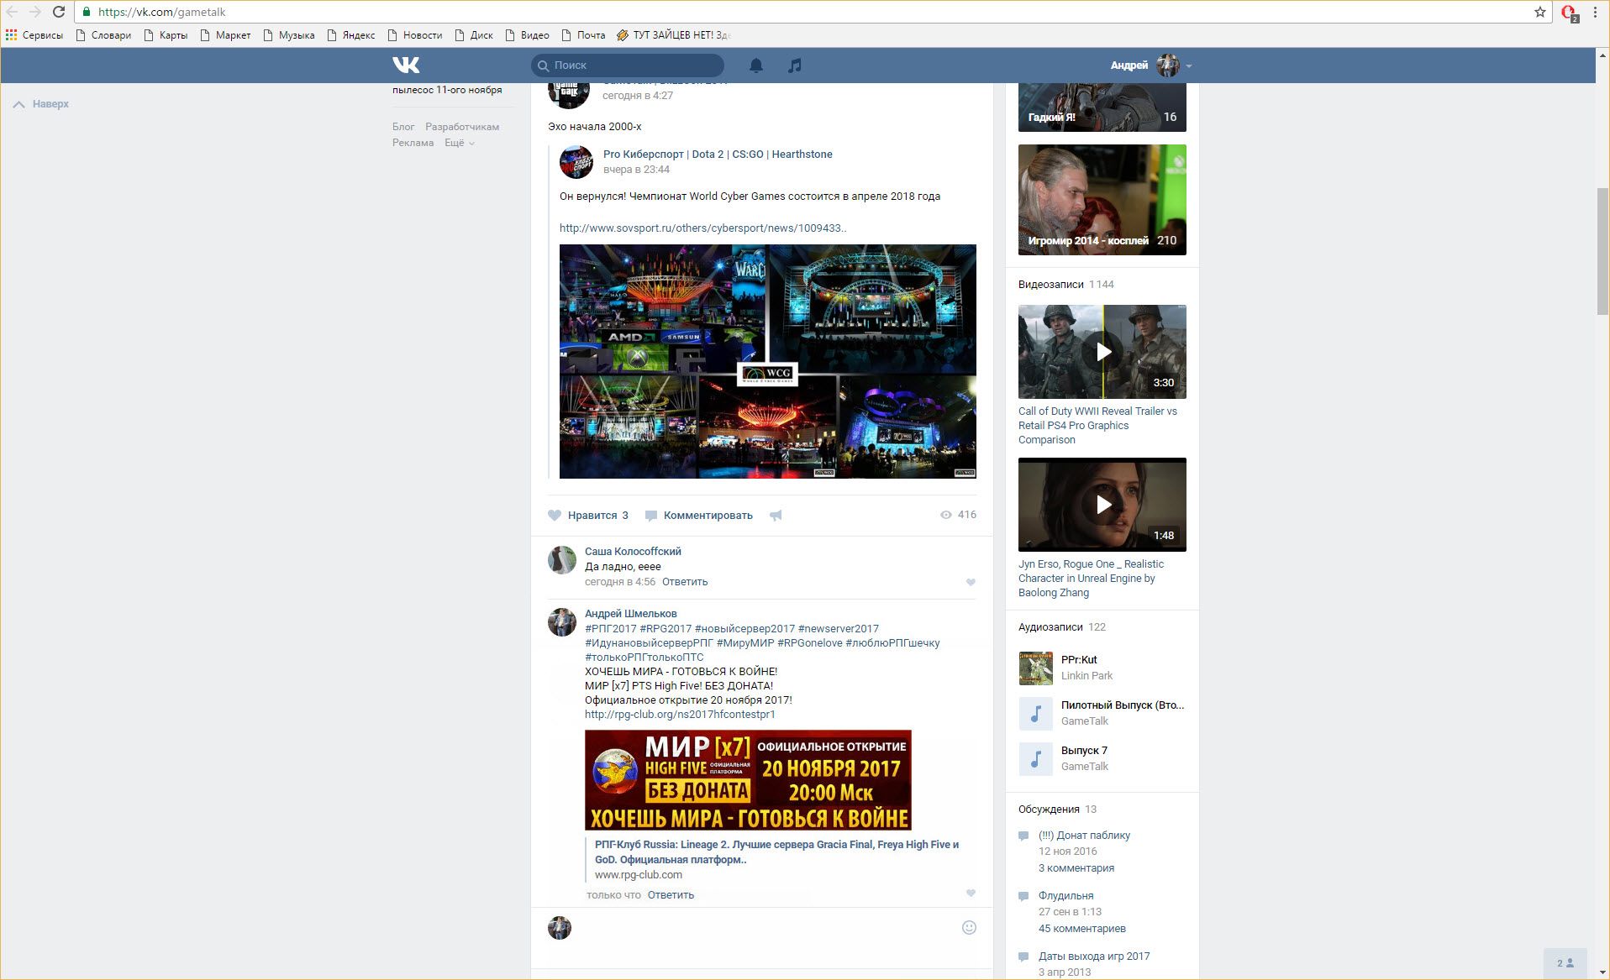Open Почта bookmark
Viewport: 1610px width, 980px height.
pos(584,35)
